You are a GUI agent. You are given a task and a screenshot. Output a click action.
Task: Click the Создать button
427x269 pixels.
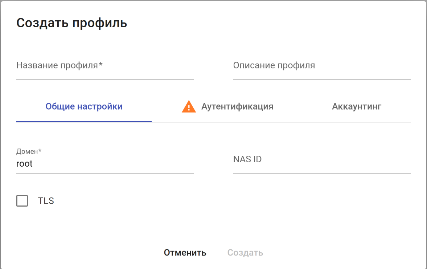(x=245, y=253)
